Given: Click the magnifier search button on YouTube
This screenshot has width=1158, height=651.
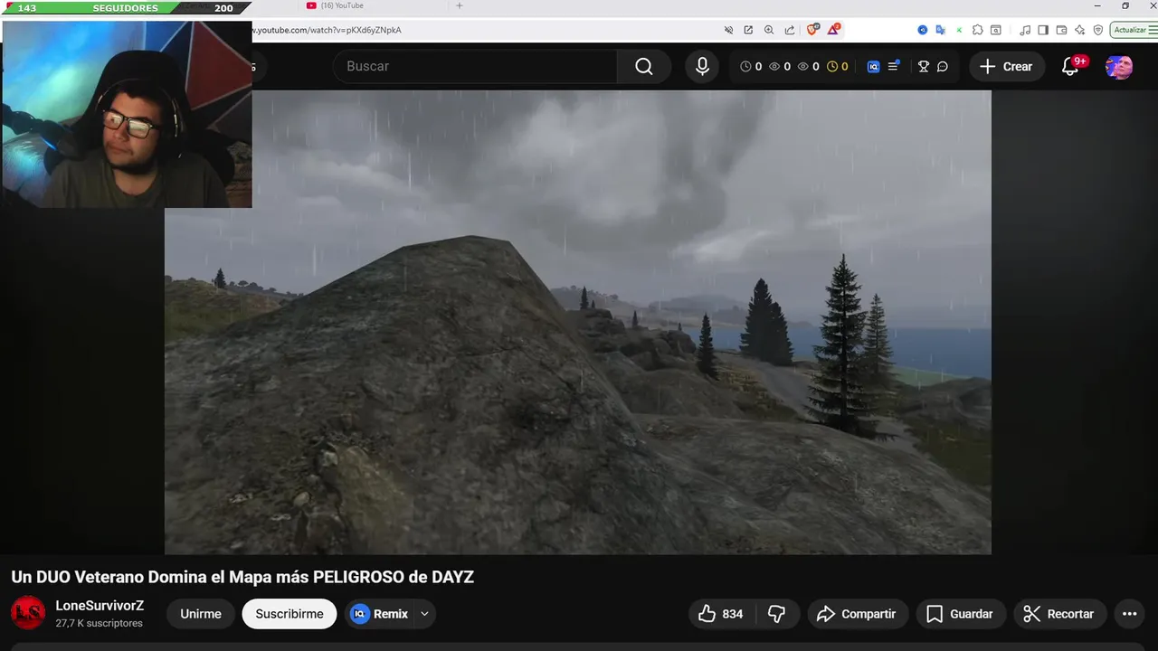Looking at the screenshot, I should (x=643, y=66).
